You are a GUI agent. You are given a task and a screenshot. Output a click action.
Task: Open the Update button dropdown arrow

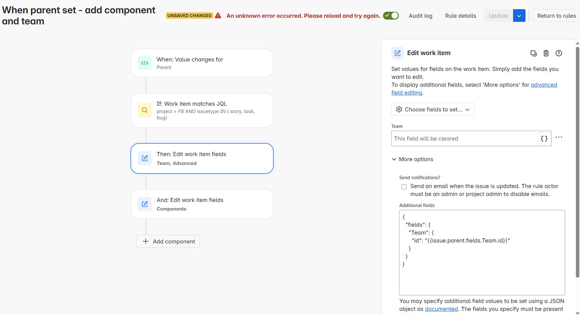click(519, 16)
